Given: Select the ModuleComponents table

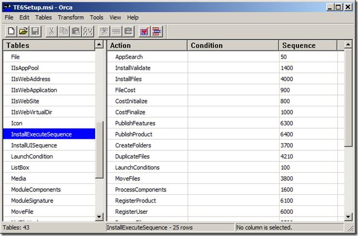Looking at the screenshot, I should [49, 190].
